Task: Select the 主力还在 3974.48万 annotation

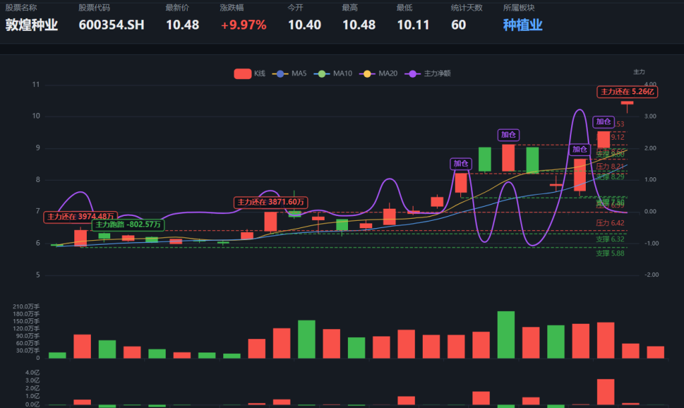Action: point(81,217)
